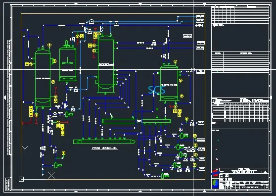Viewport: 276px width, 196px height.
Task: Select the STEAM HEATER label text
Action: 104,148
